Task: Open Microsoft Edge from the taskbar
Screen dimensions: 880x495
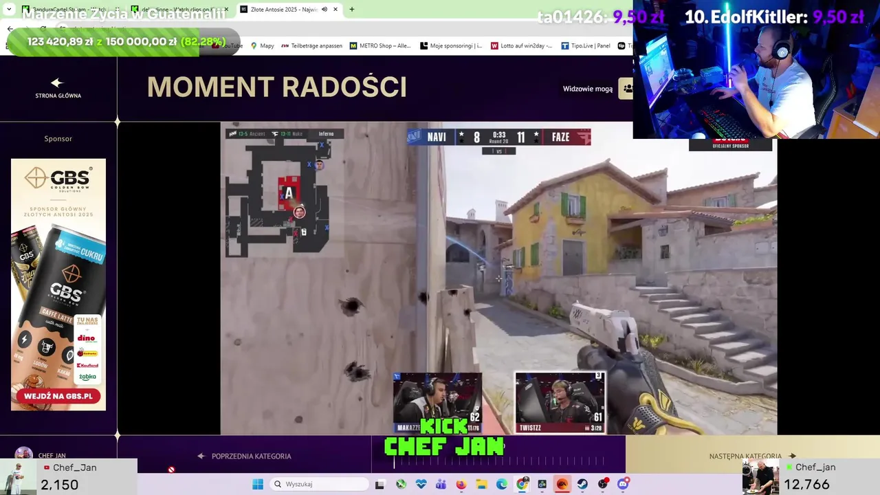Action: 502,484
